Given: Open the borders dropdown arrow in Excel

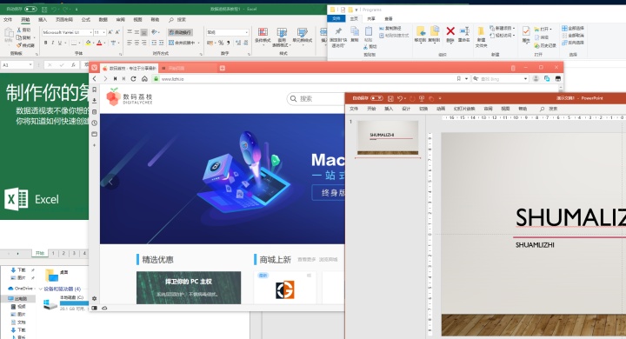Looking at the screenshot, I should [79, 43].
